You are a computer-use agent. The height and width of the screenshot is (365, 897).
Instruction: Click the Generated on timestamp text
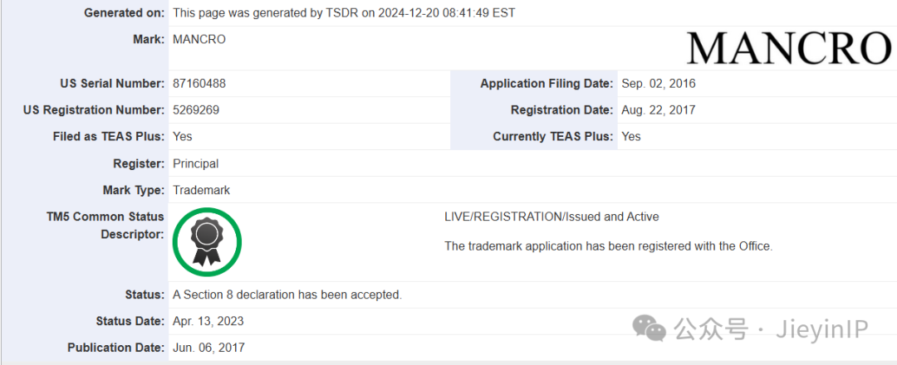click(x=344, y=12)
